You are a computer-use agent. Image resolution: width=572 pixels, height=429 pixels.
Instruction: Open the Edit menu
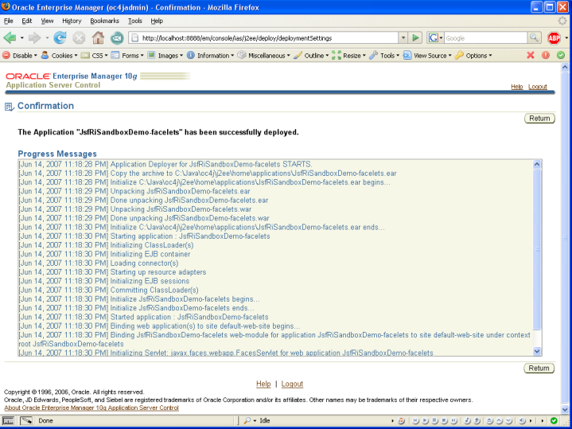tap(26, 21)
